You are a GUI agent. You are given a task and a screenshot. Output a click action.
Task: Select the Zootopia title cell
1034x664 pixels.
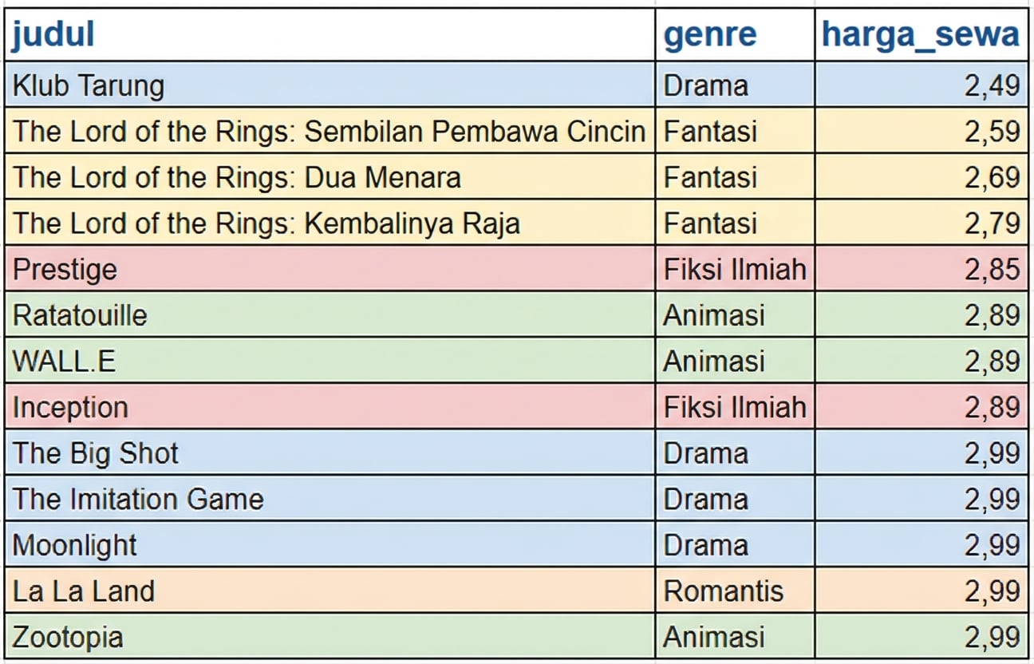(68, 638)
